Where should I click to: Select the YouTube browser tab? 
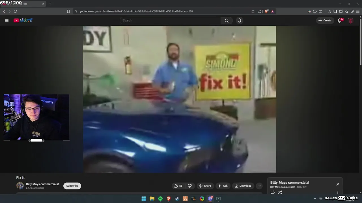[x=23, y=4]
